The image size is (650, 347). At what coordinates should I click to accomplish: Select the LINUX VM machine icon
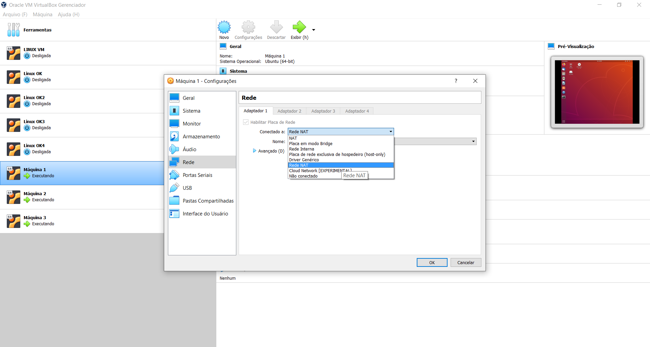[14, 53]
